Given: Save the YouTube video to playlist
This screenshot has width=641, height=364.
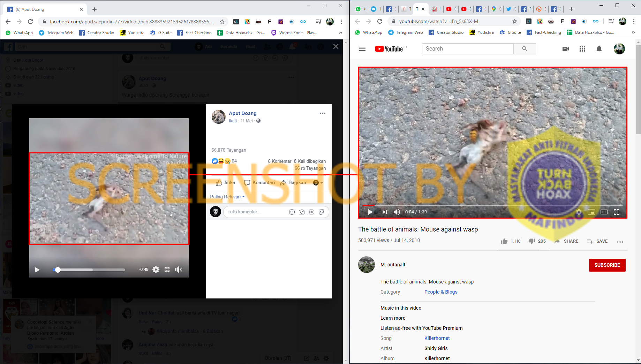Looking at the screenshot, I should 597,241.
